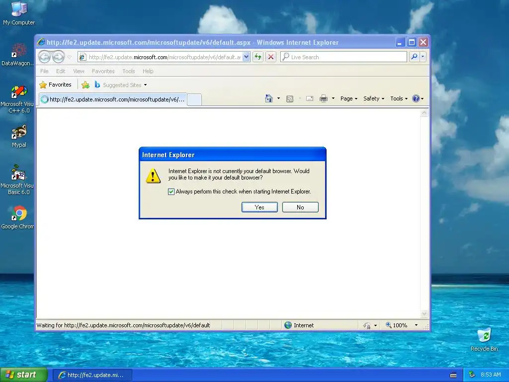
Task: Select the Google Chrome desktop shortcut
Action: point(18,217)
